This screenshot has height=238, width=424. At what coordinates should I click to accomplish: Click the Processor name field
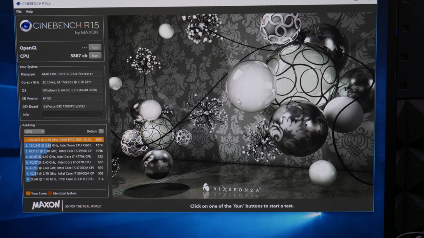coord(72,74)
